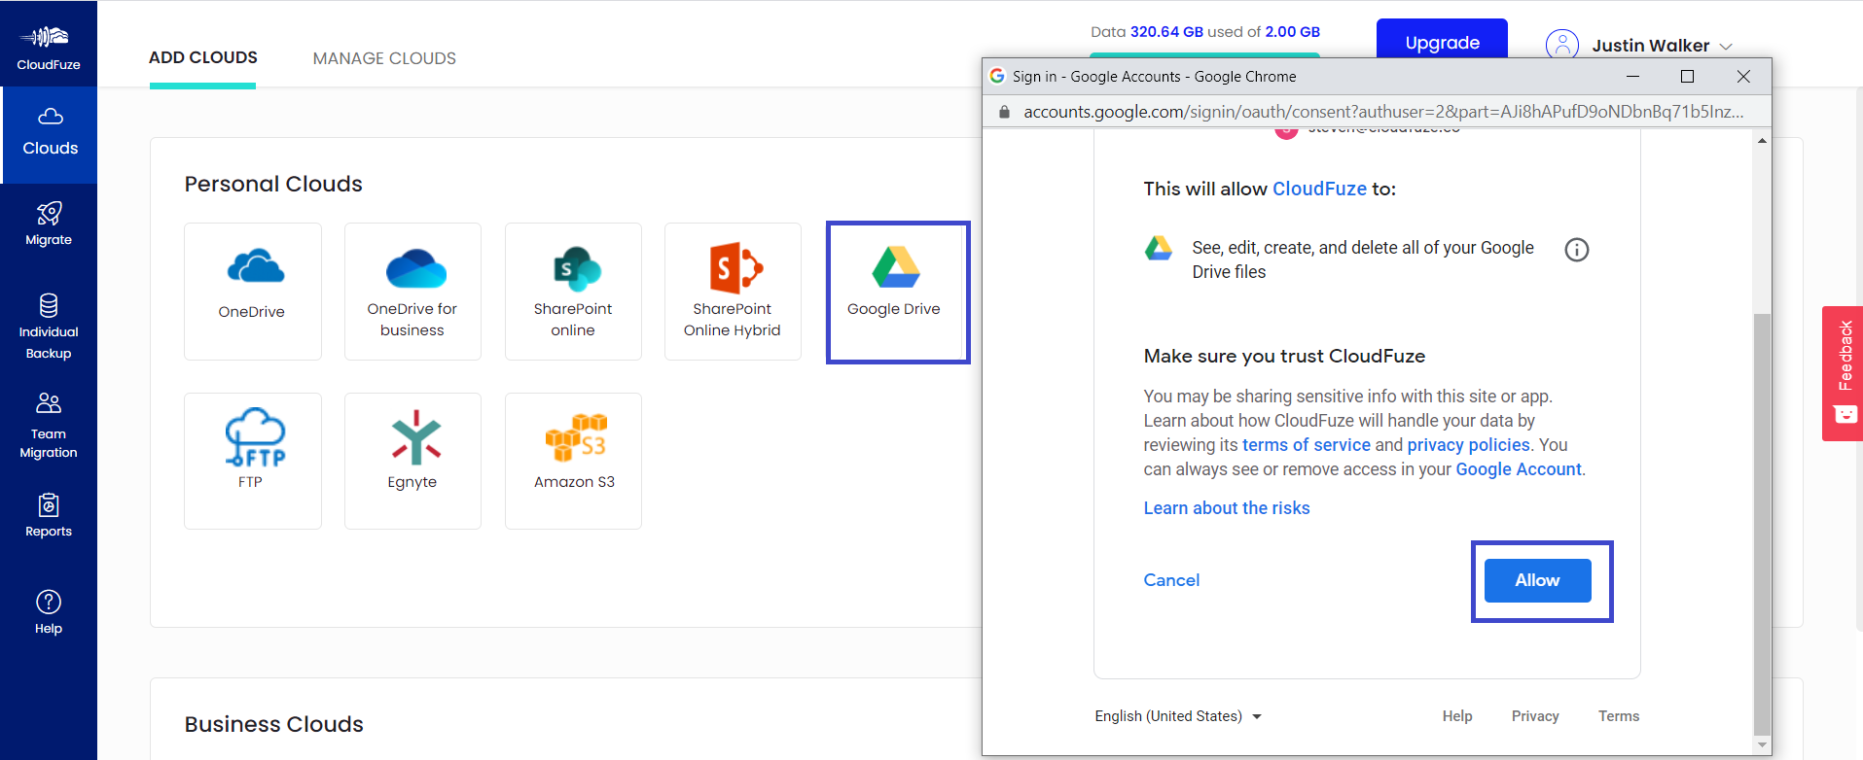Viewport: 1863px width, 760px height.
Task: Close the Google sign-in popup window
Action: pyautogui.click(x=1743, y=76)
